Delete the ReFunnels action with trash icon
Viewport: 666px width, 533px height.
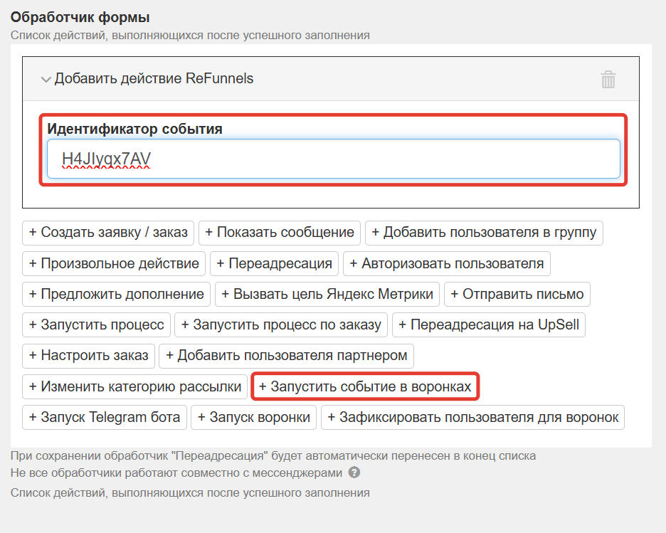[608, 79]
